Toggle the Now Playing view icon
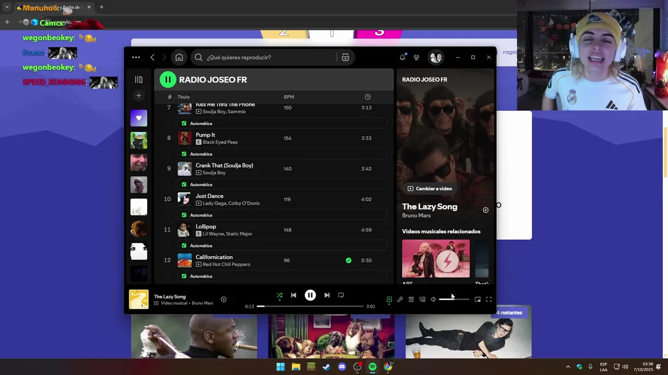Viewport: 668px width, 375px height. [389, 299]
